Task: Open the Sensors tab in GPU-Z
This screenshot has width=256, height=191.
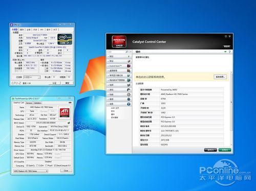Action: tap(29, 103)
